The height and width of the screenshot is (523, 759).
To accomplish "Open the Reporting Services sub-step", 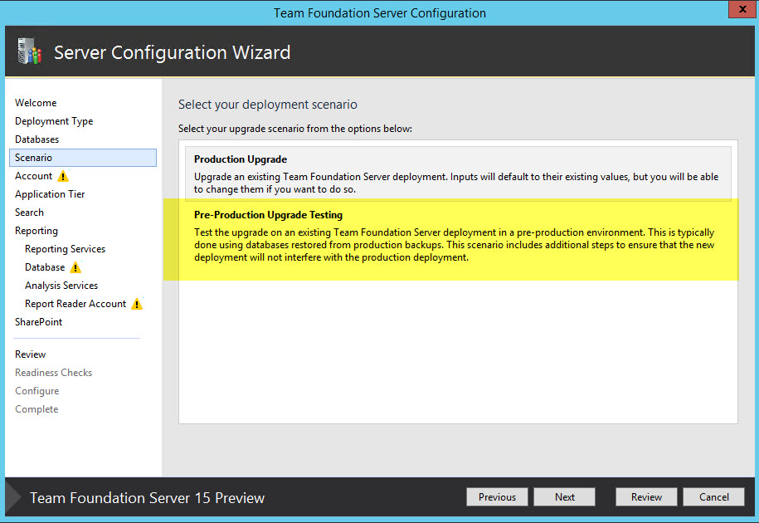I will click(x=65, y=249).
